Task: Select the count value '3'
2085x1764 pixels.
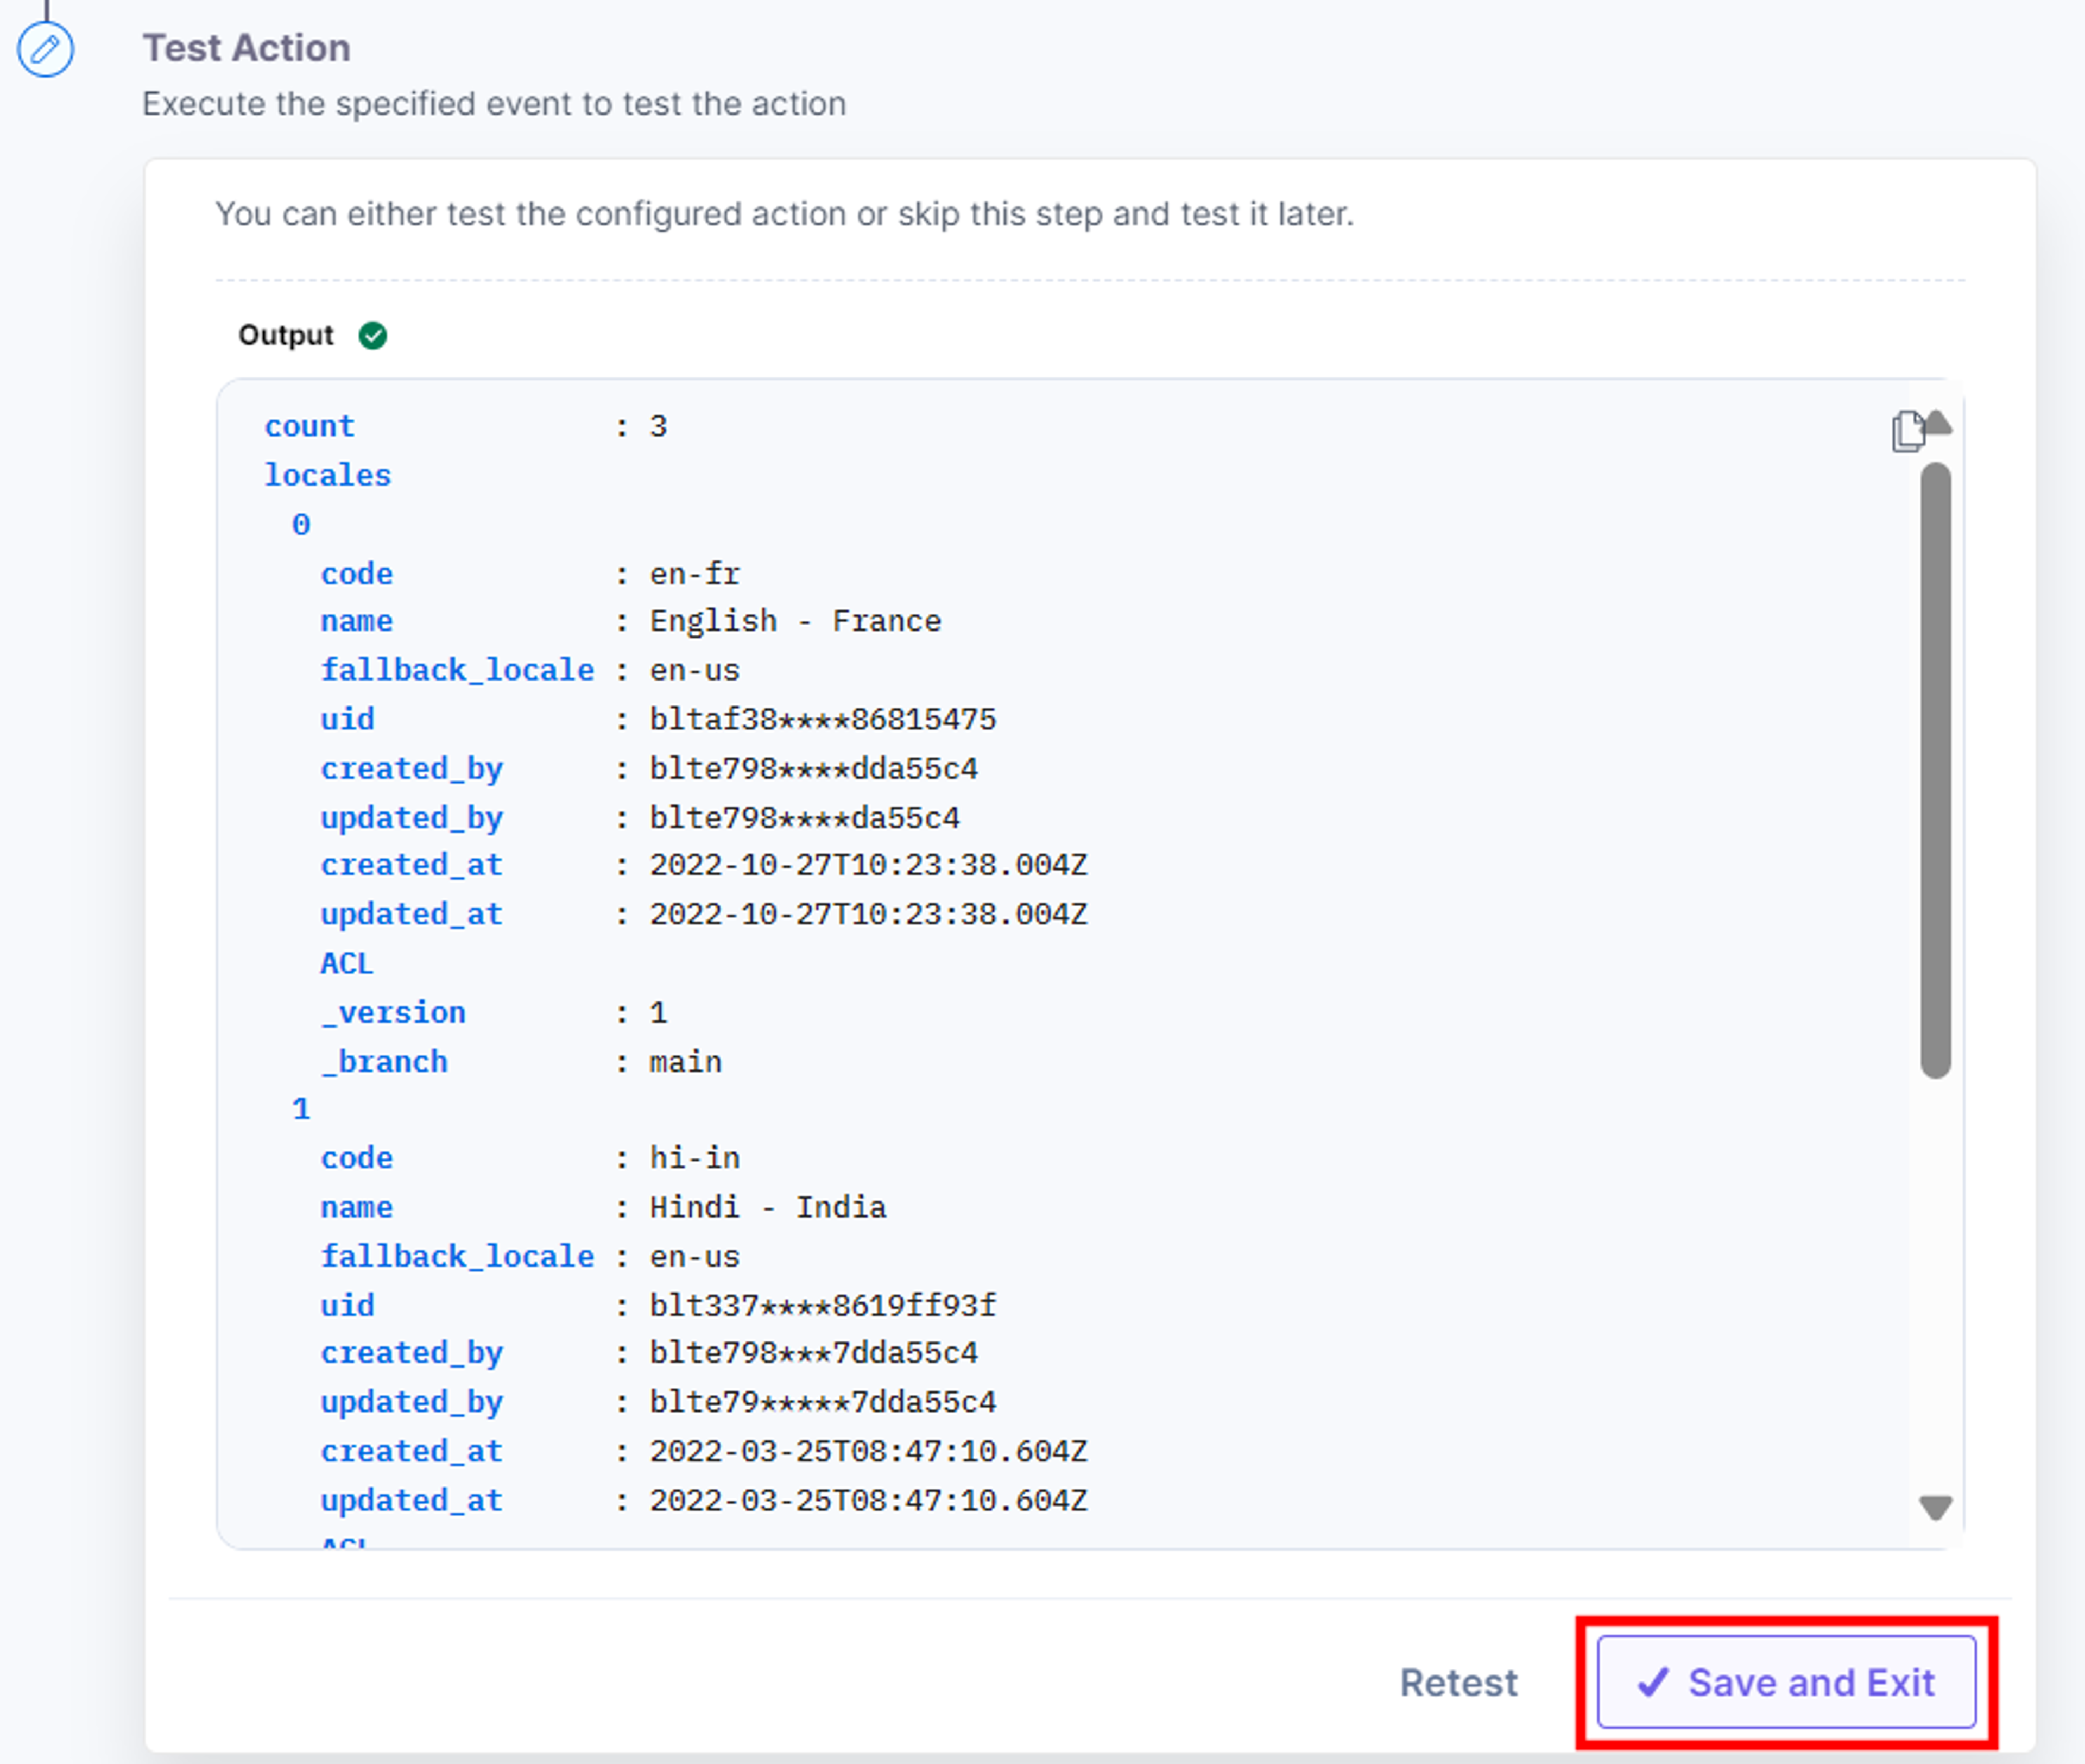Action: (658, 426)
